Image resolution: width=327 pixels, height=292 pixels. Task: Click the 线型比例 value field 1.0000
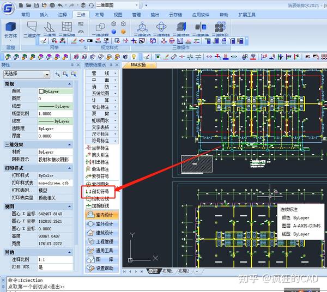pyautogui.click(x=55, y=114)
